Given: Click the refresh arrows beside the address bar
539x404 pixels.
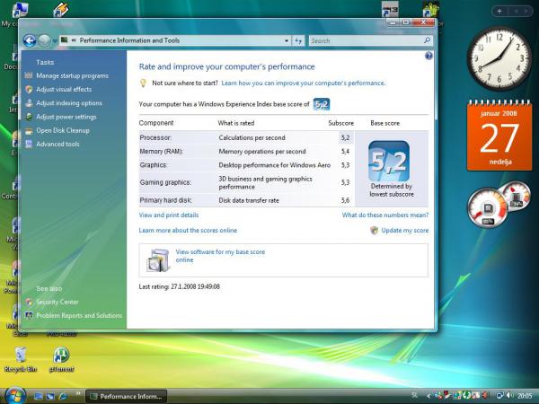Looking at the screenshot, I should (x=298, y=40).
